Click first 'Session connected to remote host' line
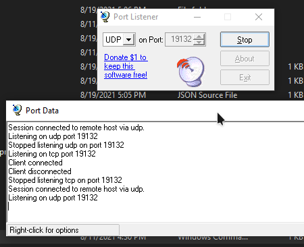The image size is (304, 247). click(76, 128)
